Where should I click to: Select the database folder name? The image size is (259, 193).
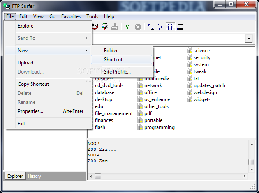pos(105,92)
